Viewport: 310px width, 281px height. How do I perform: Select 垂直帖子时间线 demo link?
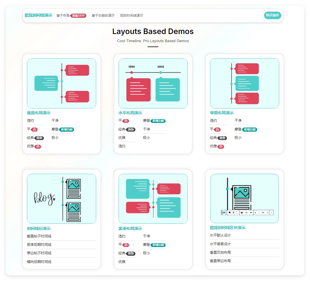pos(39,236)
